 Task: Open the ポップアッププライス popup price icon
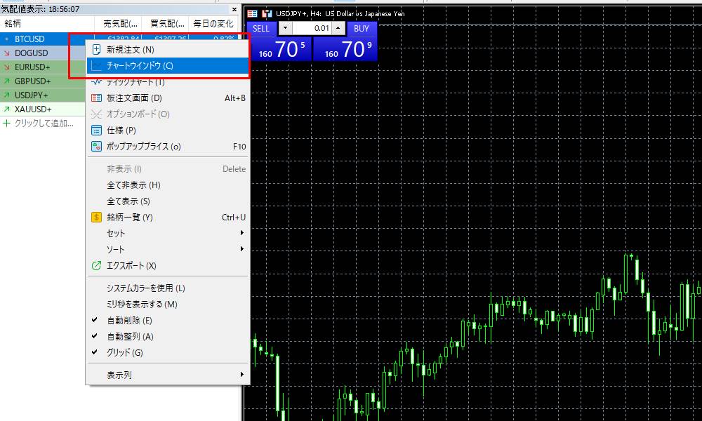[97, 145]
